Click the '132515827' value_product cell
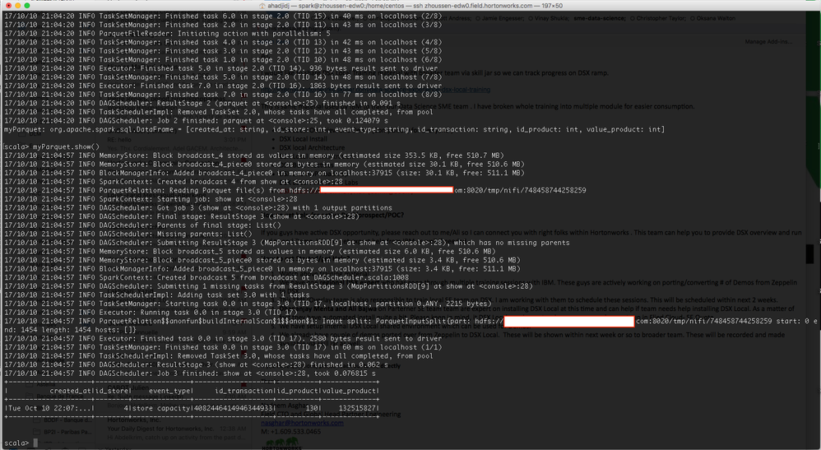Screen dimensions: 821x450 tap(359, 408)
